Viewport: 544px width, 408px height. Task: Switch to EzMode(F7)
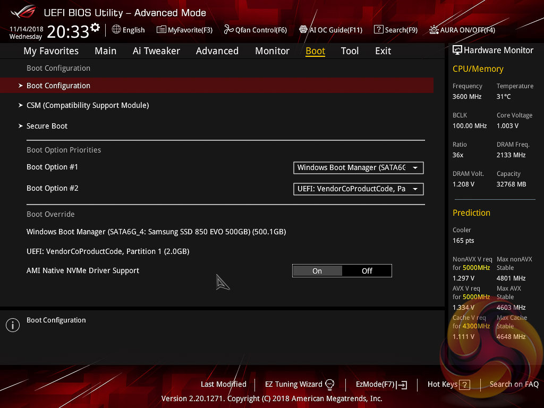[381, 384]
